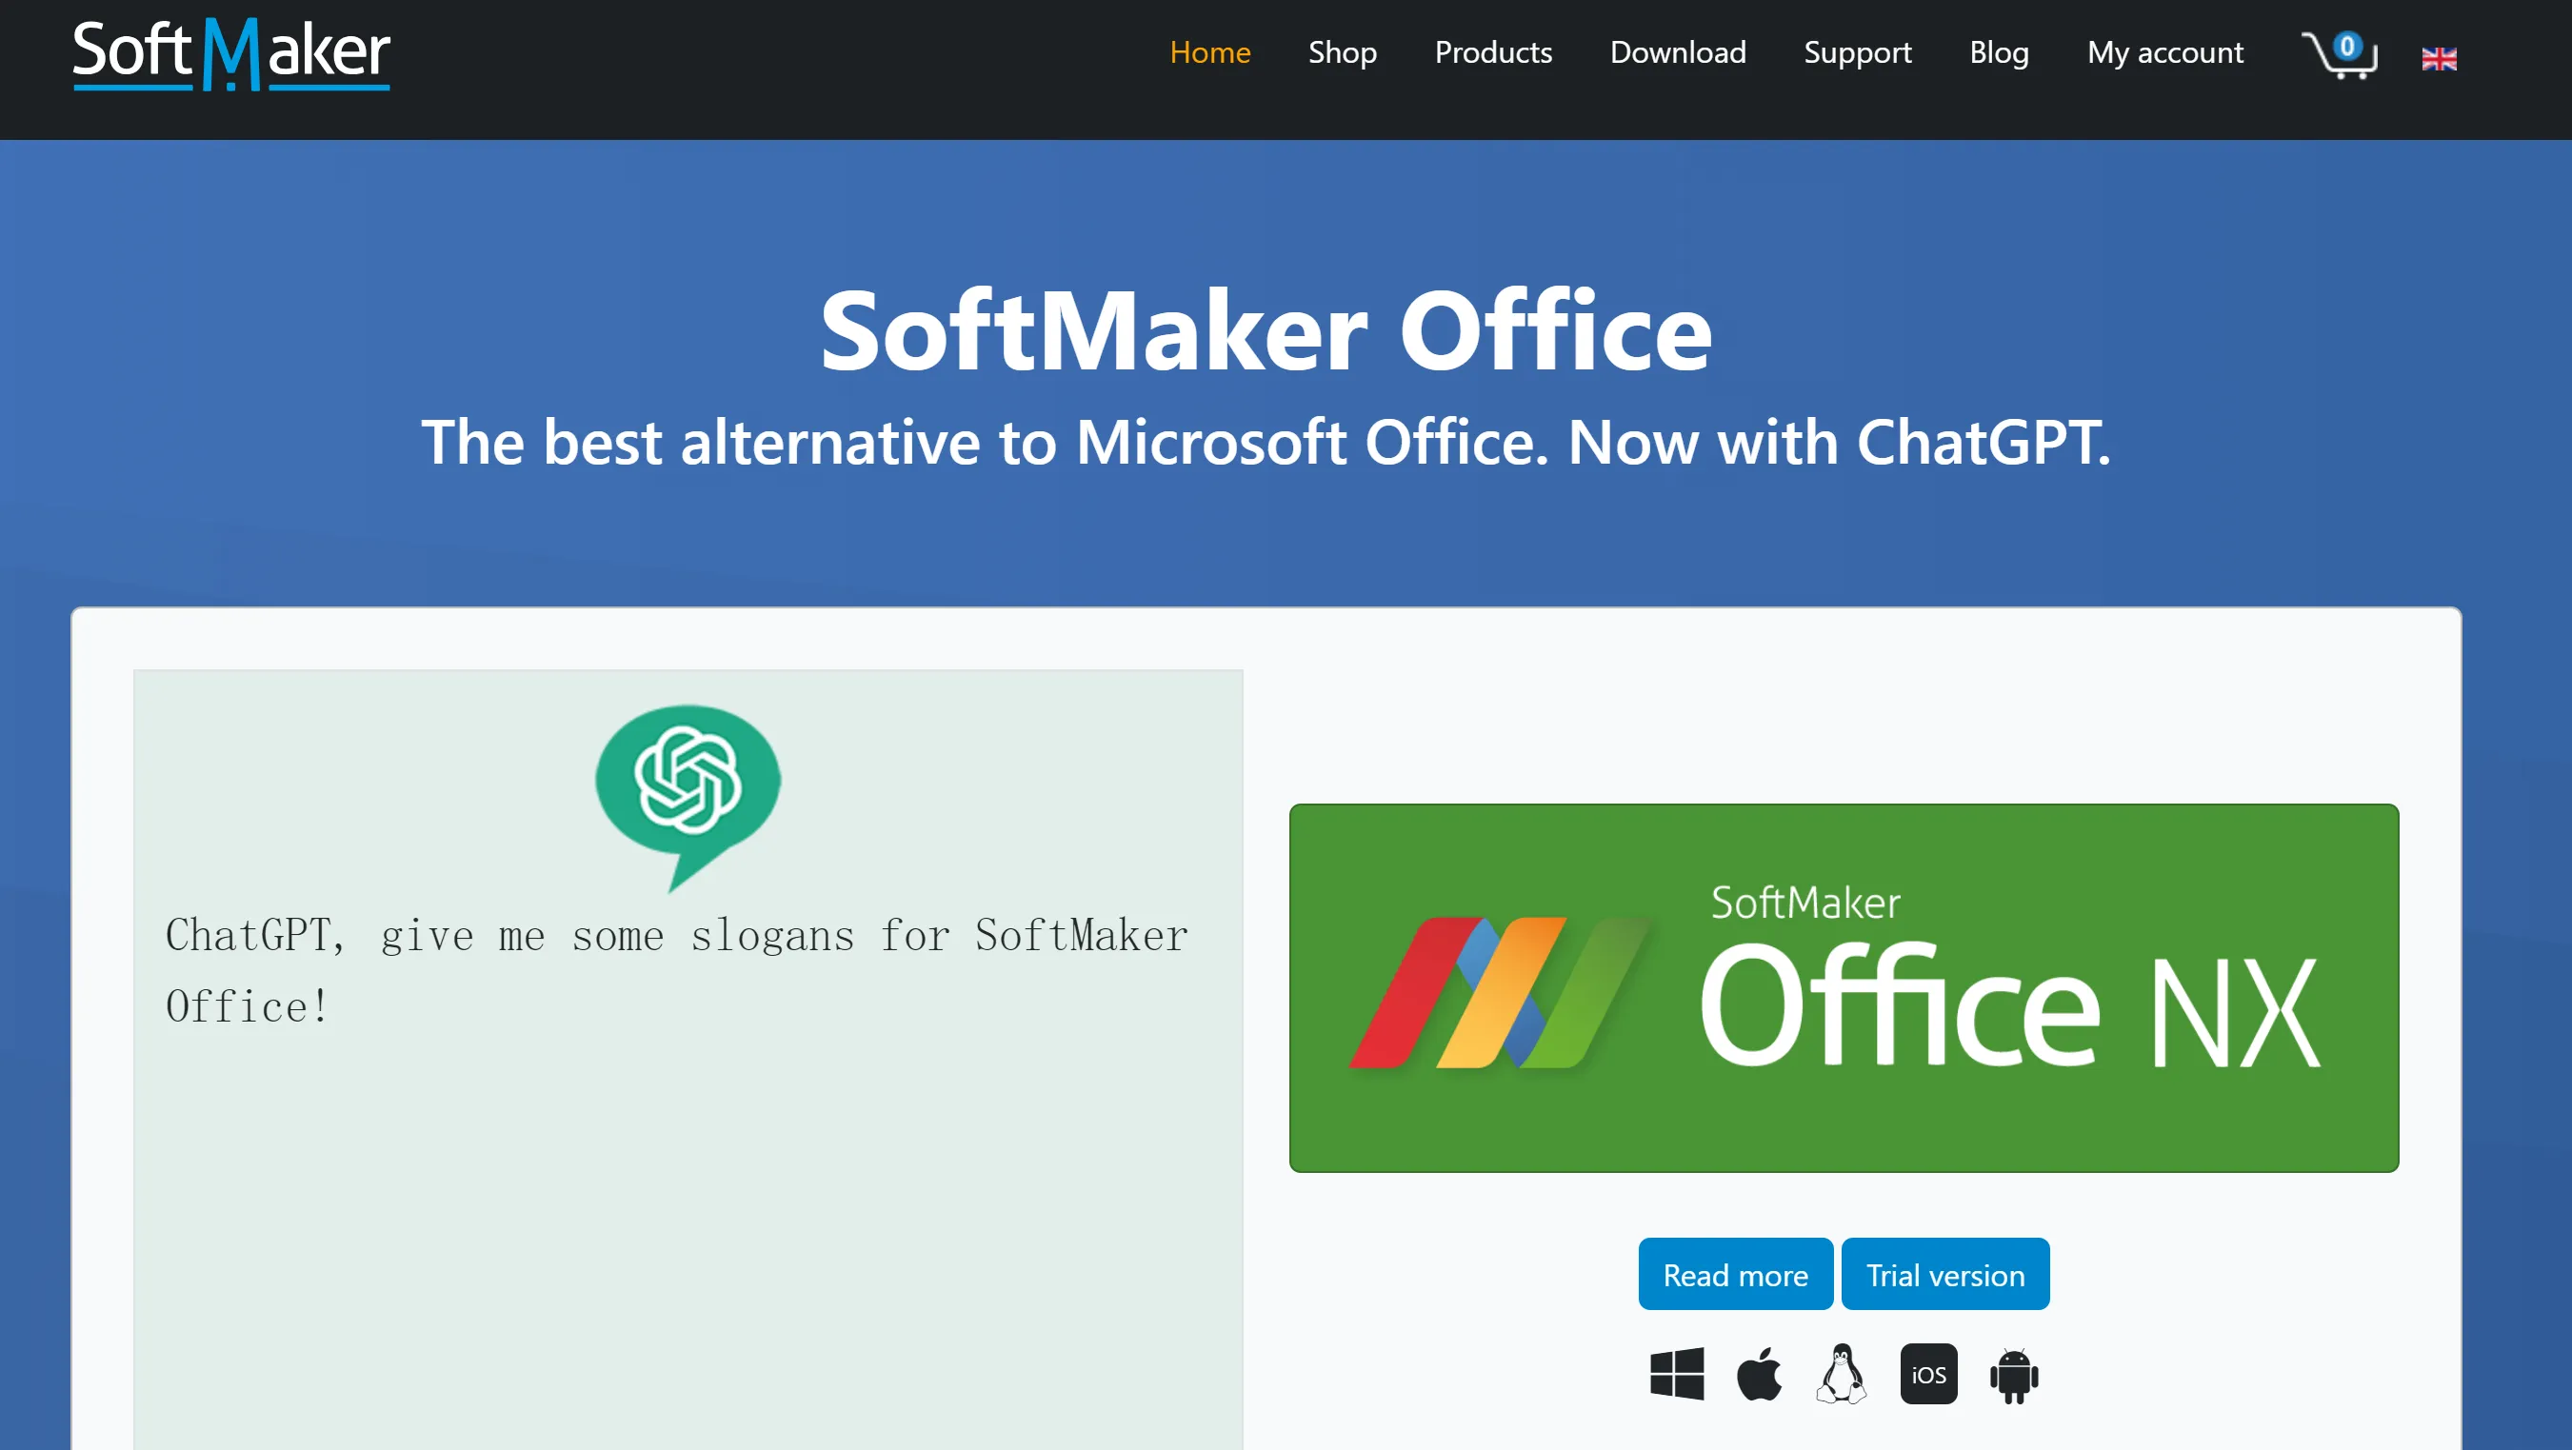Open the Download menu item
This screenshot has width=2572, height=1450.
click(x=1678, y=52)
